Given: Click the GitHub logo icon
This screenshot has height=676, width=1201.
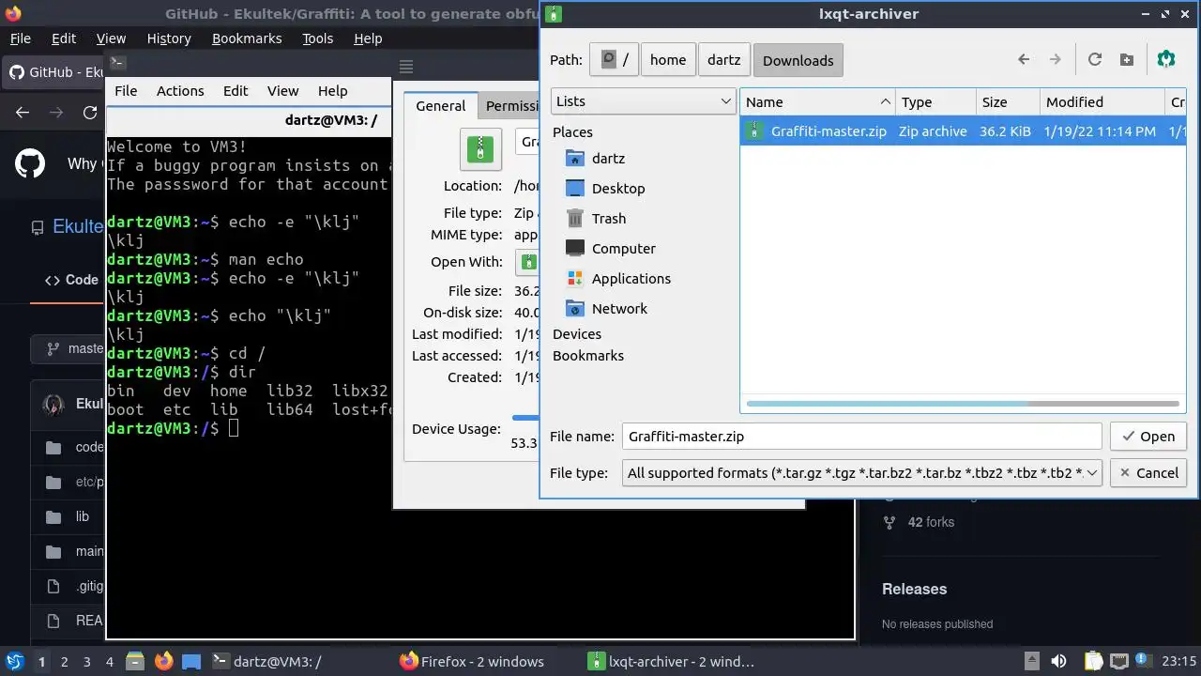Looking at the screenshot, I should pyautogui.click(x=30, y=163).
